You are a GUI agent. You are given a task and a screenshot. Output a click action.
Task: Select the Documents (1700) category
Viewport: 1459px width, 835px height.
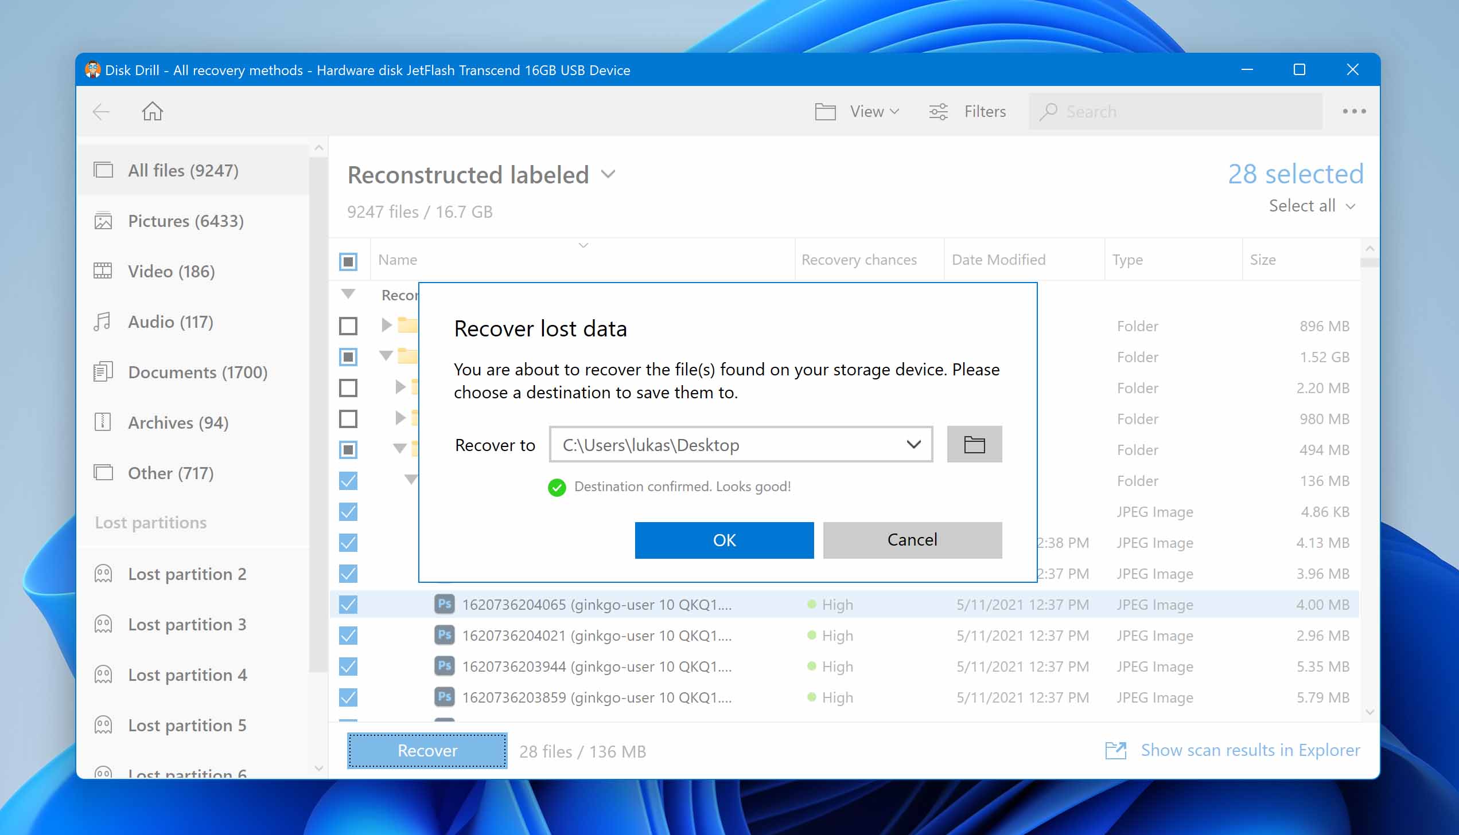197,372
